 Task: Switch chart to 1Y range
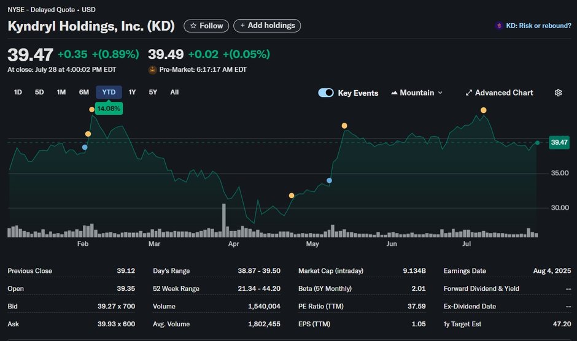click(132, 93)
